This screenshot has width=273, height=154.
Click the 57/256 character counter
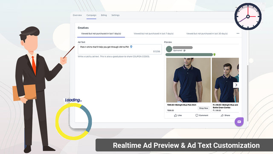pos(157,51)
